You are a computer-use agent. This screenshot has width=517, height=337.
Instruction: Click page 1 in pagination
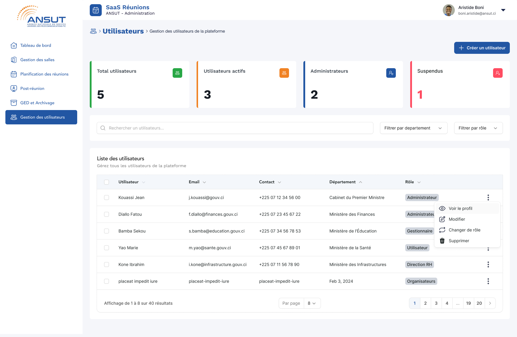(x=415, y=303)
